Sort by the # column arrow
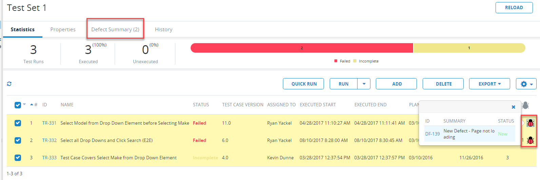Viewport: 540px width, 180px height. coord(32,105)
